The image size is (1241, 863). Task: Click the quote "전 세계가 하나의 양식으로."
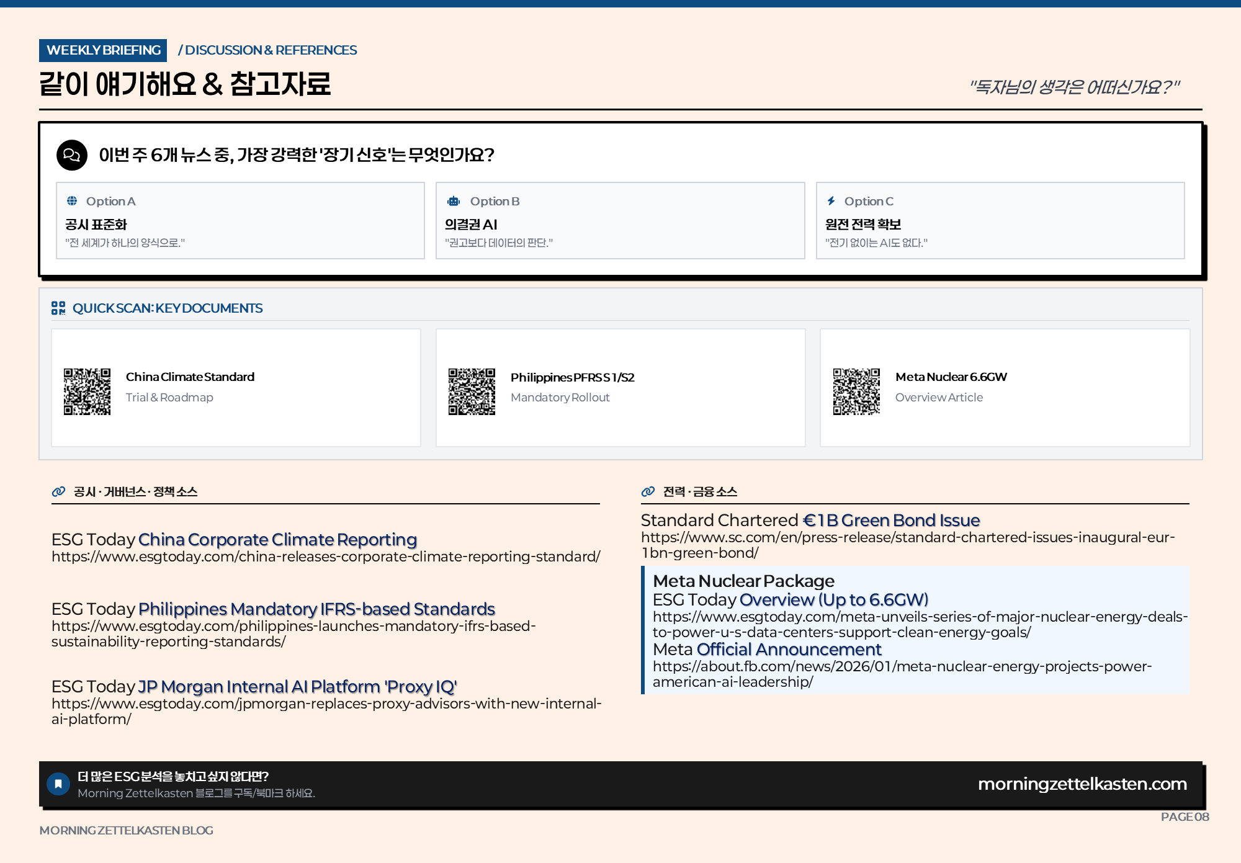click(x=125, y=243)
